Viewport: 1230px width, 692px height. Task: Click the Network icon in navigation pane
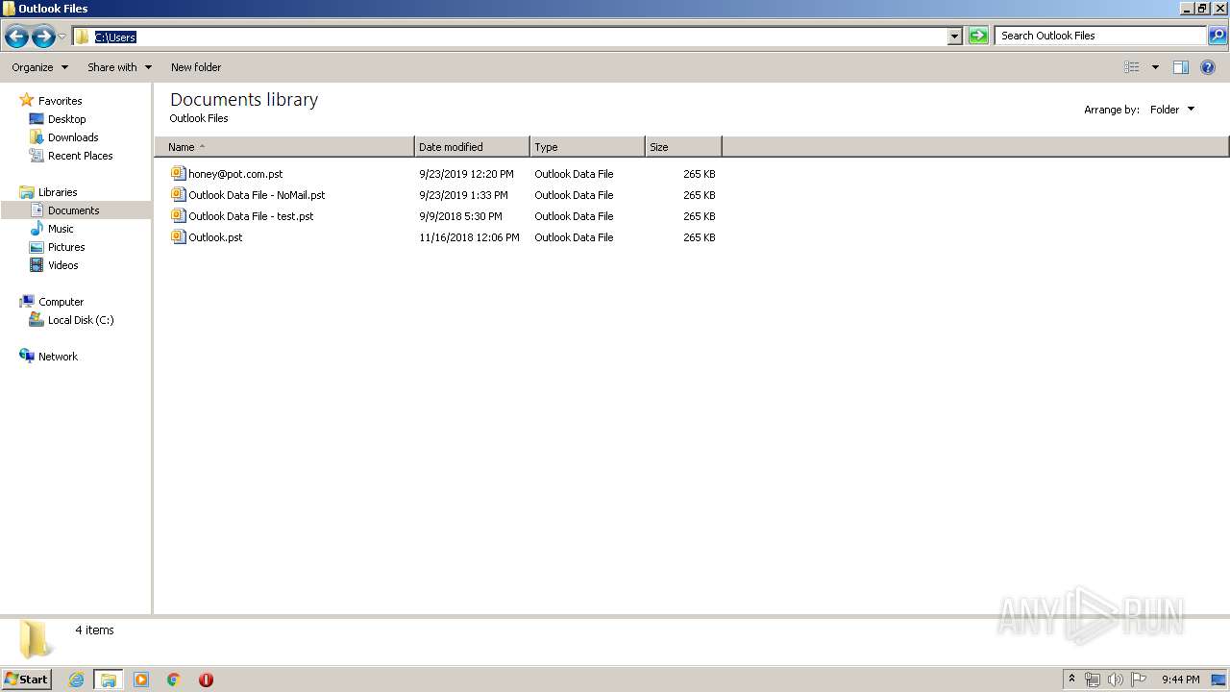tap(27, 356)
